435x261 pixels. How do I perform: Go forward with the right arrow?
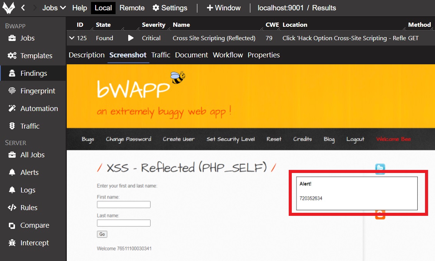pyautogui.click(x=35, y=8)
